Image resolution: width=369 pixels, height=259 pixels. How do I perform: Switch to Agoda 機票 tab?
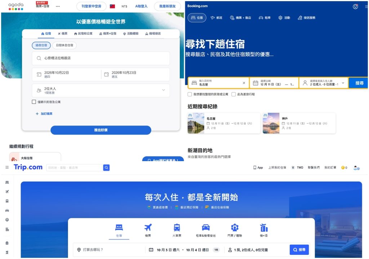click(63, 33)
